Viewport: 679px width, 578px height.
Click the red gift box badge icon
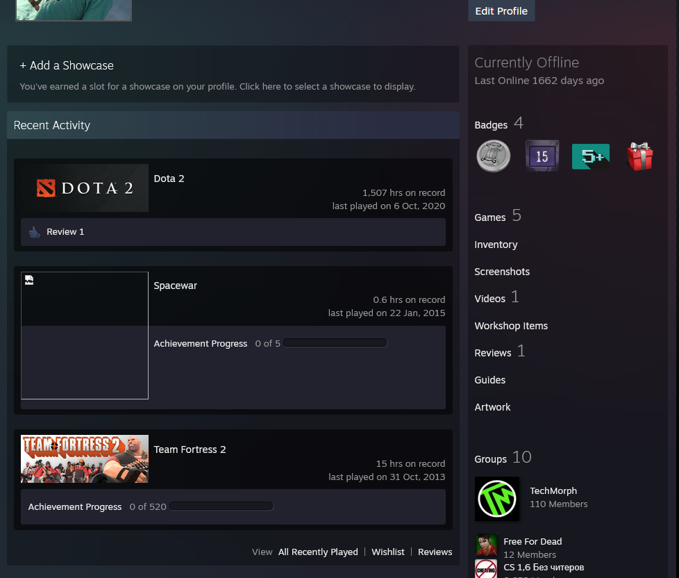coord(639,156)
